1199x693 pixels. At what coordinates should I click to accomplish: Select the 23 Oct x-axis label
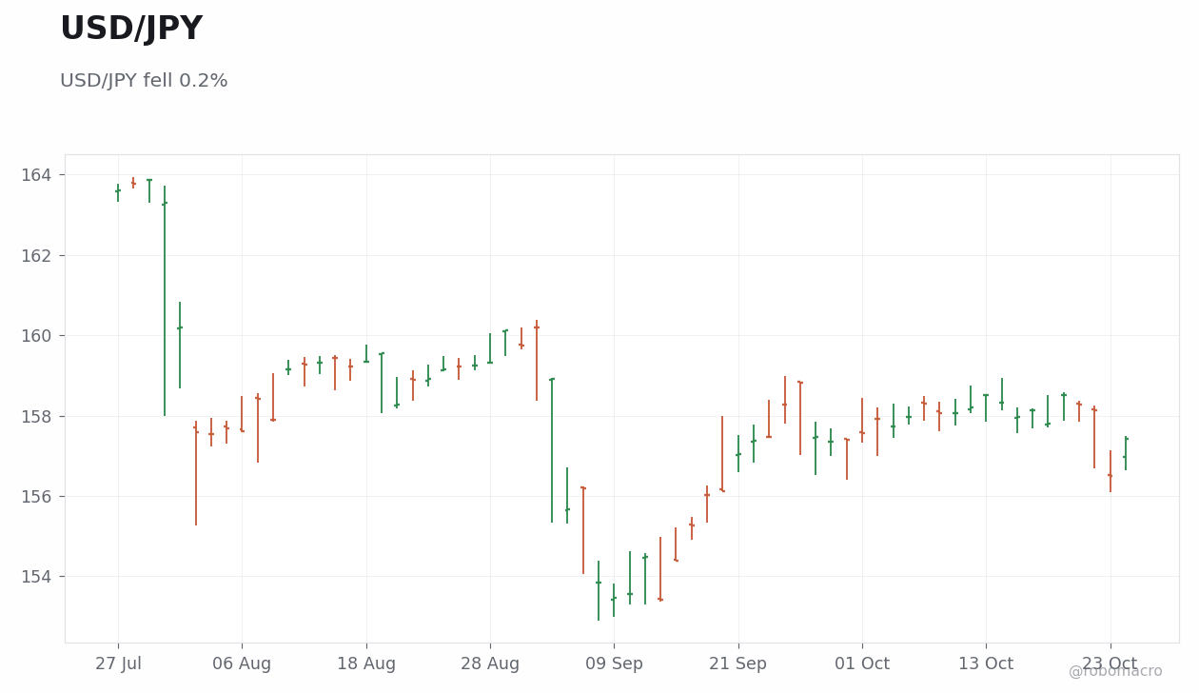point(1110,663)
